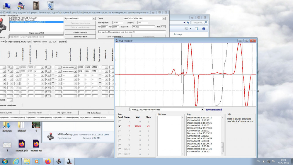Enable Bold checkbox for X axis

(119, 121)
